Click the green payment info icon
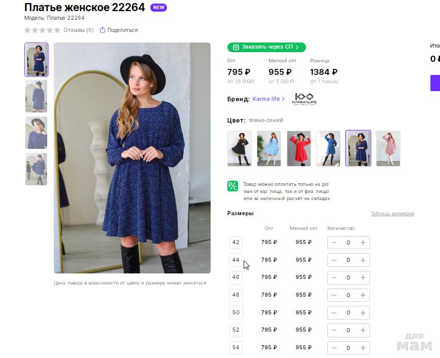 (x=232, y=186)
